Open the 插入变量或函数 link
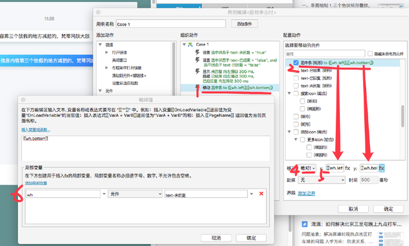 coord(36,130)
